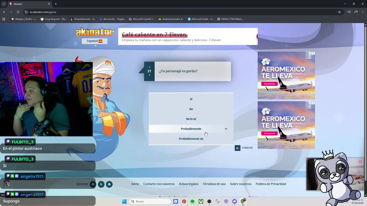Open the ad options icon on upper Aeromexico ad
This screenshot has width=367, height=206.
(313, 54)
